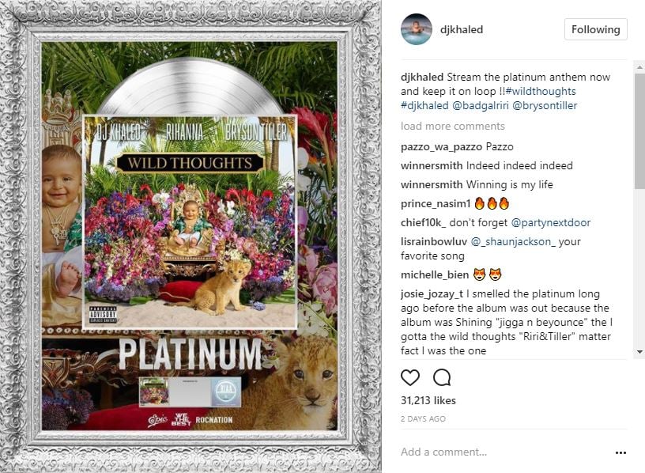Like the post with the heart icon
This screenshot has width=645, height=473.
[x=410, y=377]
